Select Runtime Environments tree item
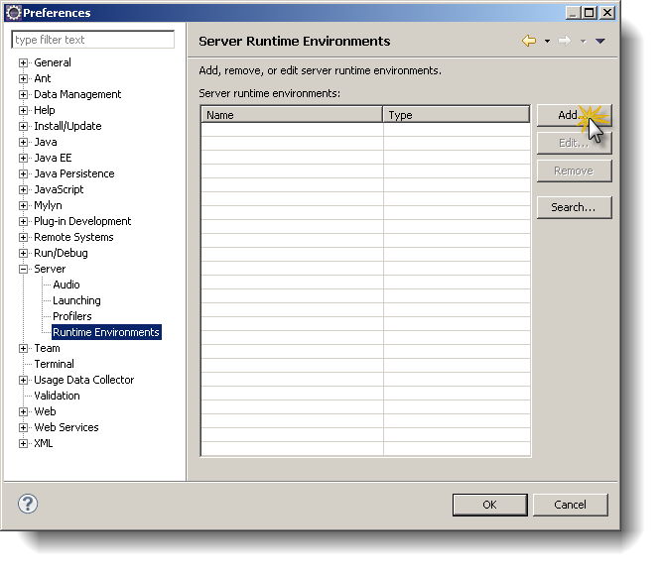Screen dimensions: 661x571 tap(106, 332)
